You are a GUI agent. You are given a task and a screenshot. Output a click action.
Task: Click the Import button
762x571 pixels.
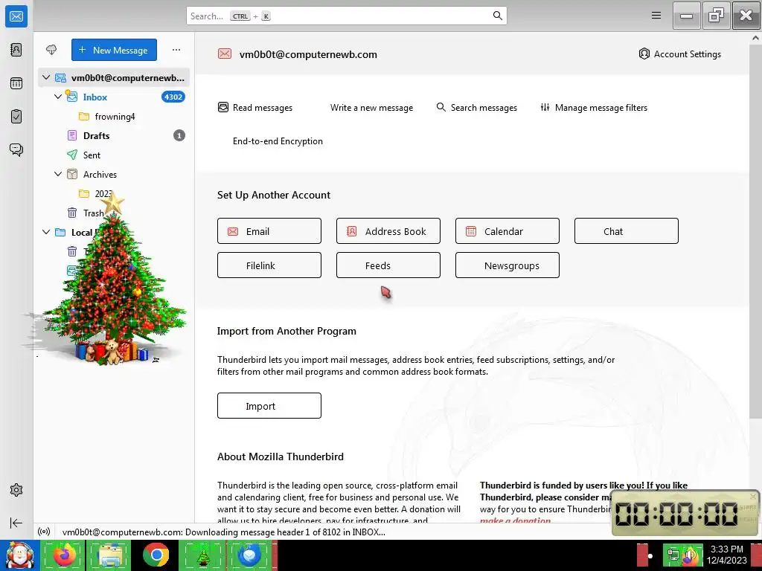[269, 405]
